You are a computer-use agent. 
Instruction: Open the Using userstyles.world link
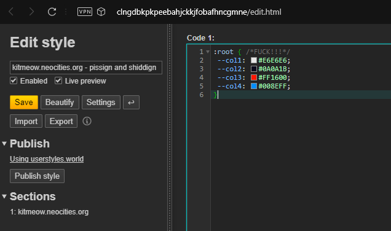point(47,159)
